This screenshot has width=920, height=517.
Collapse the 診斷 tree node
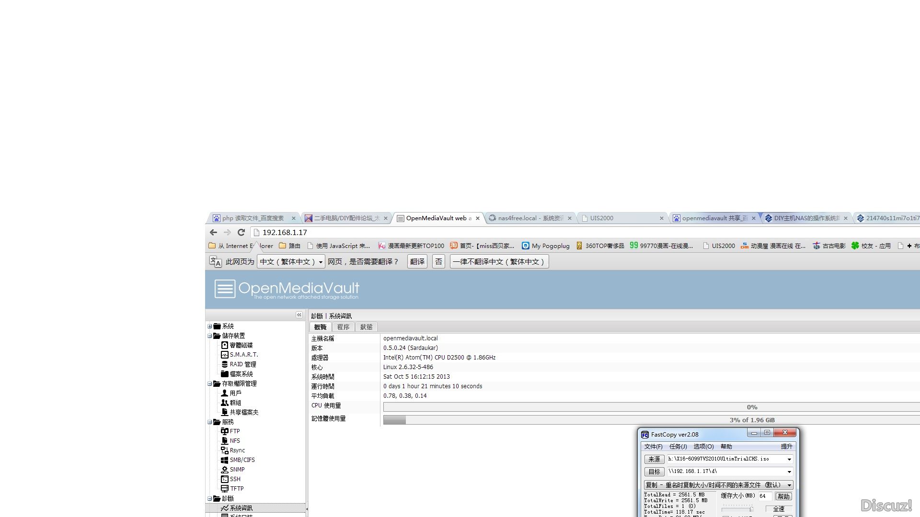pos(209,499)
